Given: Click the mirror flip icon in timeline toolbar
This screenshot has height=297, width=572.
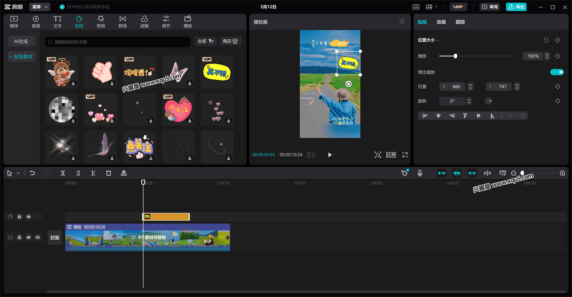Looking at the screenshot, I should point(124,173).
